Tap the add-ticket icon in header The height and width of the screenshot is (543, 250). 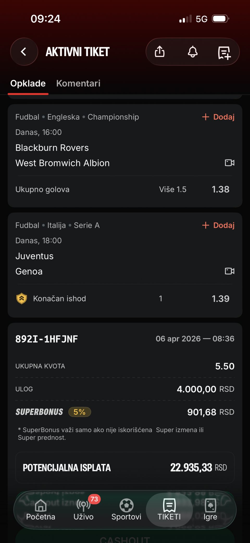click(224, 53)
